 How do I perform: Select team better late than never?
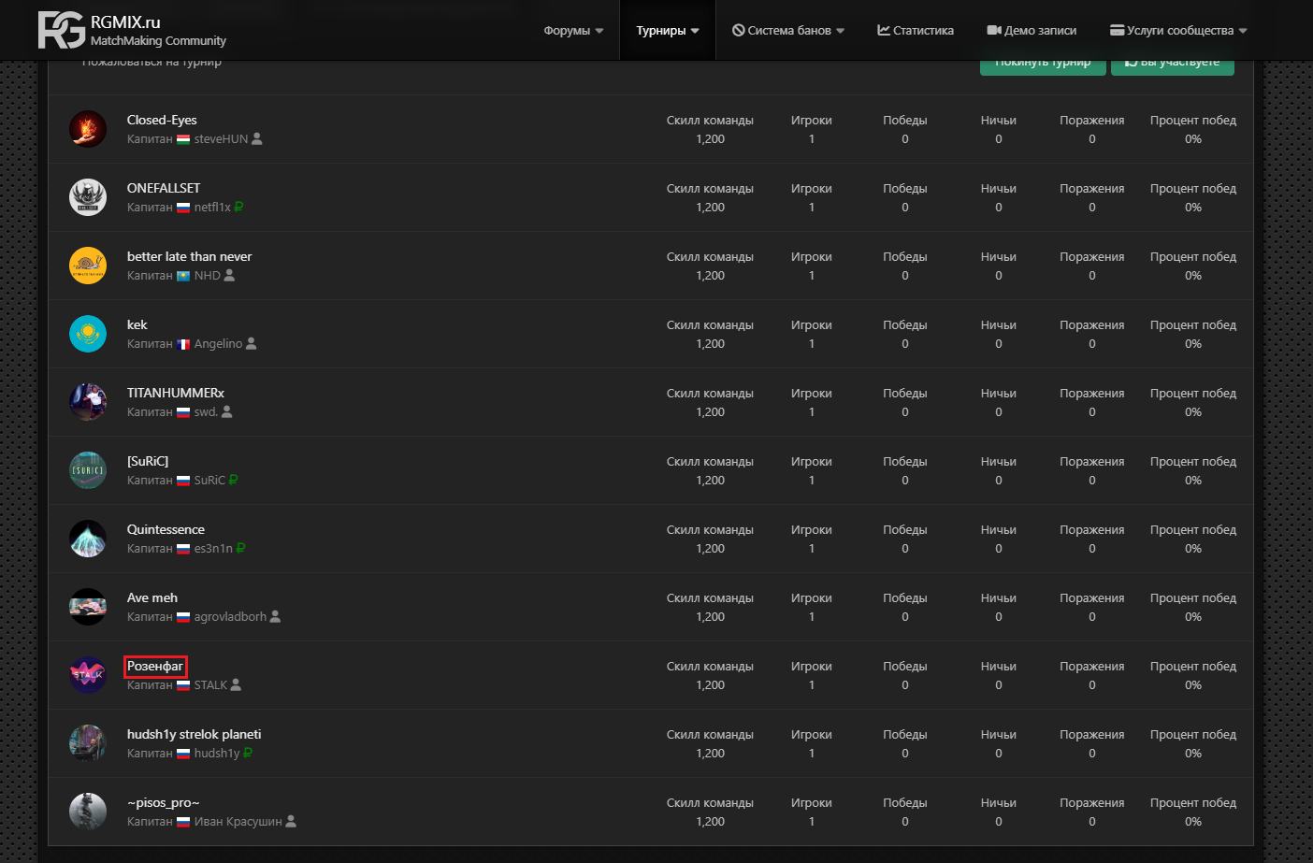click(x=190, y=256)
